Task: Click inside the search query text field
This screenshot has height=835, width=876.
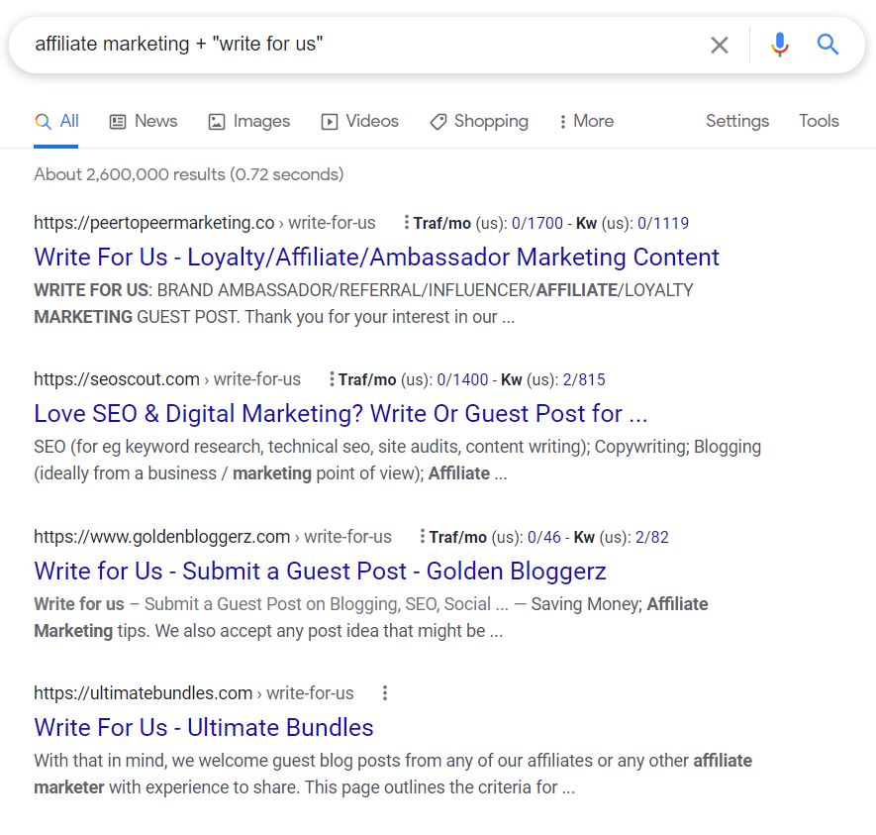Action: [x=356, y=45]
